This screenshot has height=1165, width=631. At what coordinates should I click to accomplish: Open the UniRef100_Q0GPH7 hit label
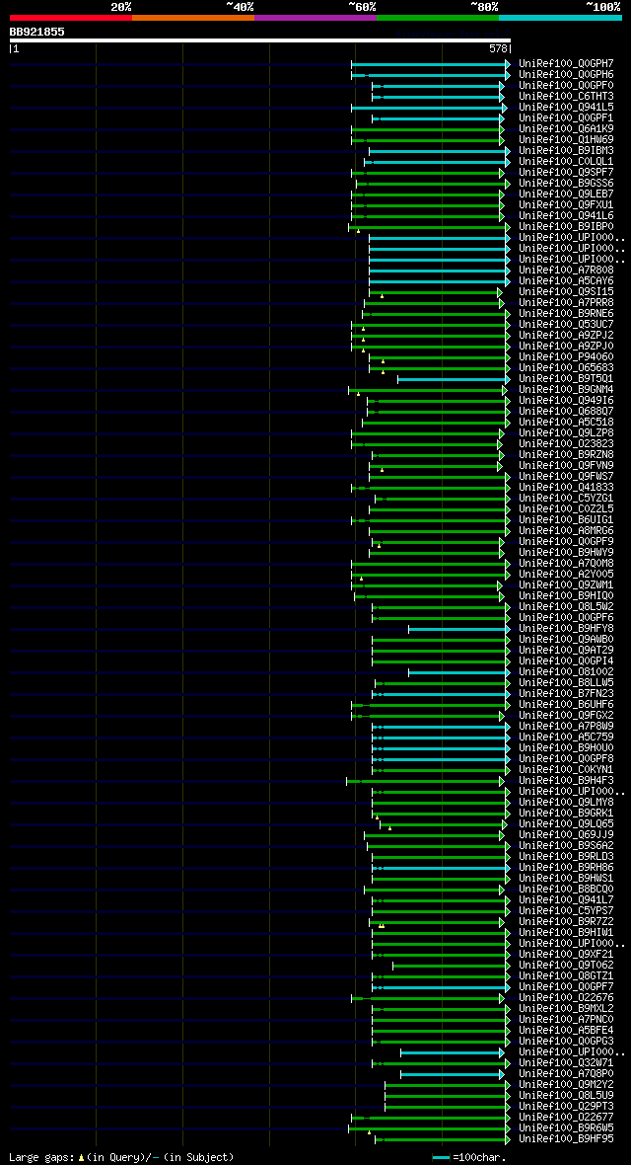(x=566, y=64)
